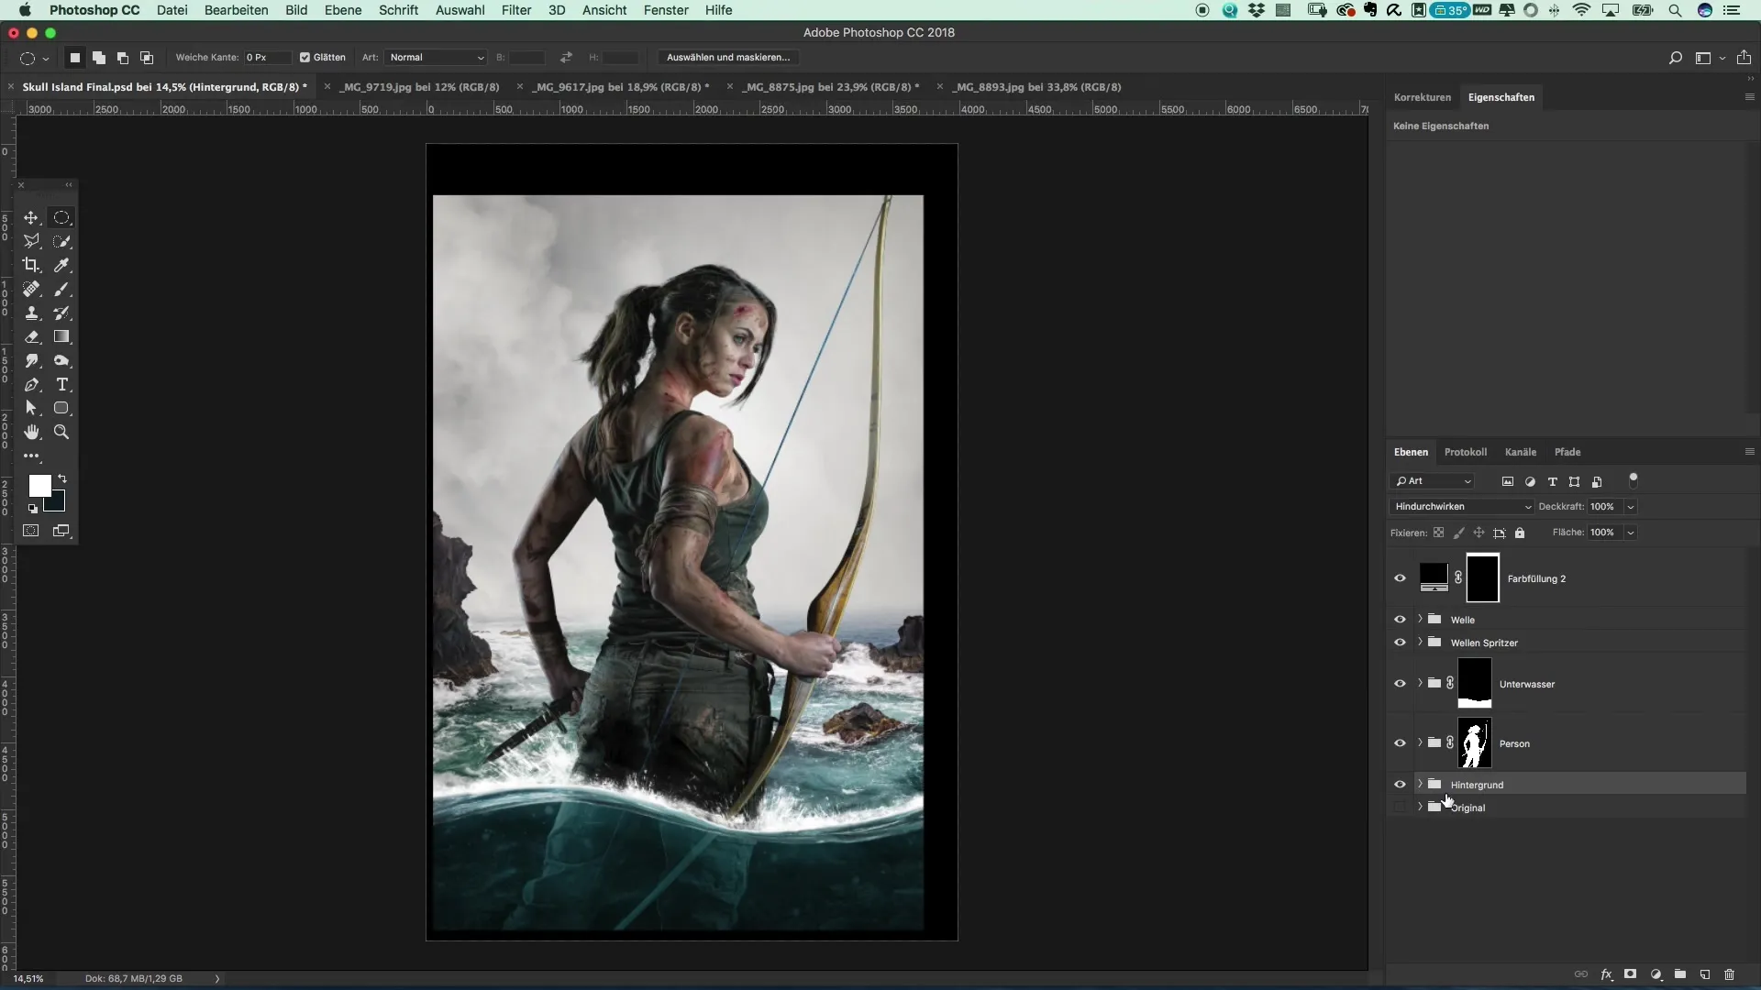Open the Art style dropdown set to Normal
The height and width of the screenshot is (990, 1761).
(436, 57)
